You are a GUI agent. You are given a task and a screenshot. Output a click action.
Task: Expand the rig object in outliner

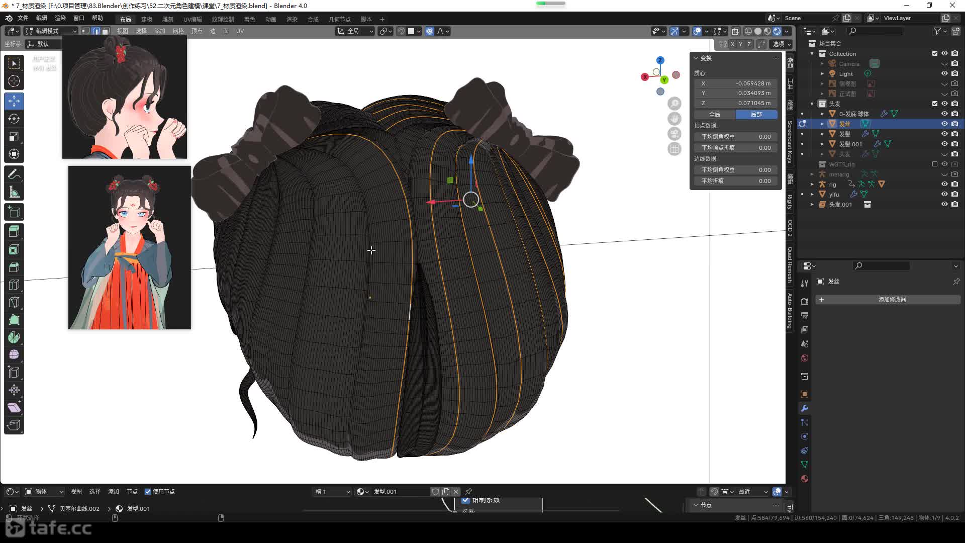point(812,185)
